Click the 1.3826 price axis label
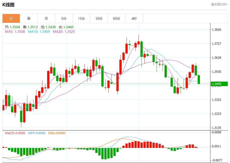The width and height of the screenshot is (230, 163). point(216,30)
